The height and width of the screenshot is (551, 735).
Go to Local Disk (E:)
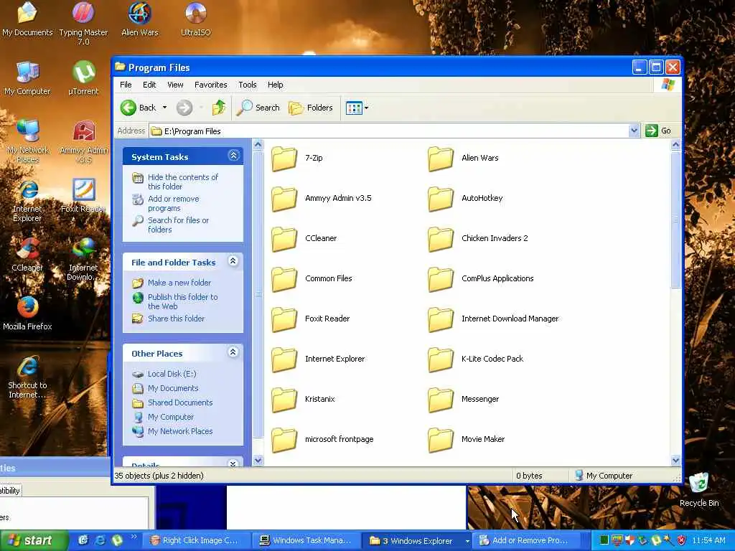coord(172,374)
